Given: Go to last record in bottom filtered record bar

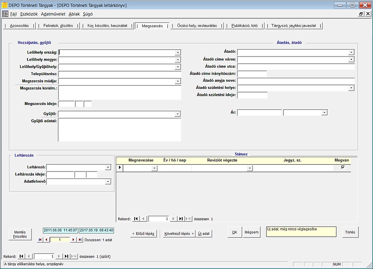Looking at the screenshot, I should tap(66, 256).
